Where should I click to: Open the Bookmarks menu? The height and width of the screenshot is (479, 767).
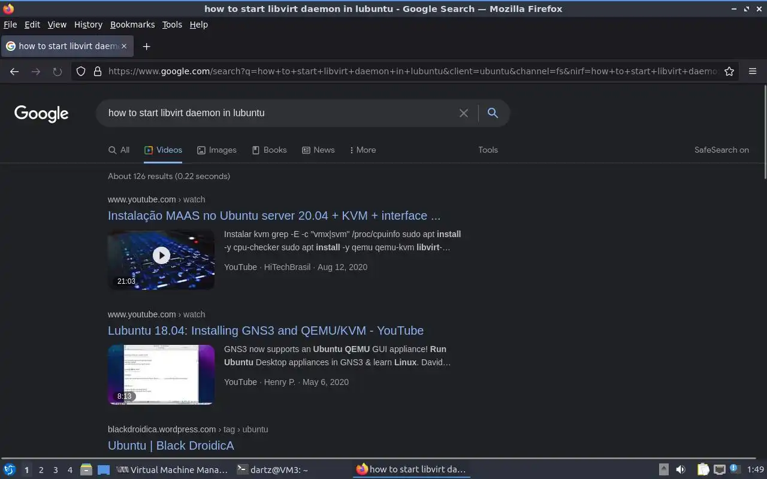(x=132, y=25)
